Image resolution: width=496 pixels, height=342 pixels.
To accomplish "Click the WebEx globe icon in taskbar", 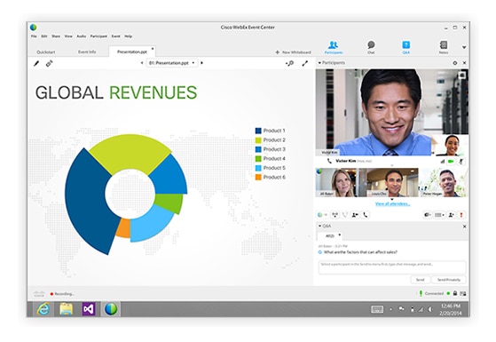I will click(x=111, y=309).
